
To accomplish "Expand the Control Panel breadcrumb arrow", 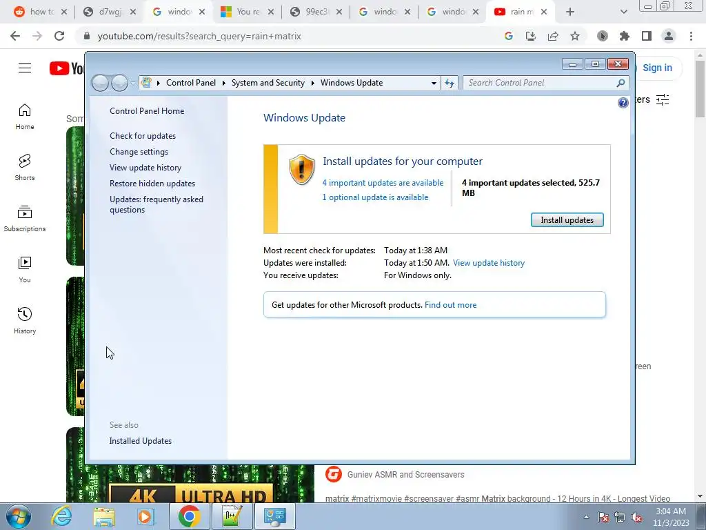I will tap(224, 83).
